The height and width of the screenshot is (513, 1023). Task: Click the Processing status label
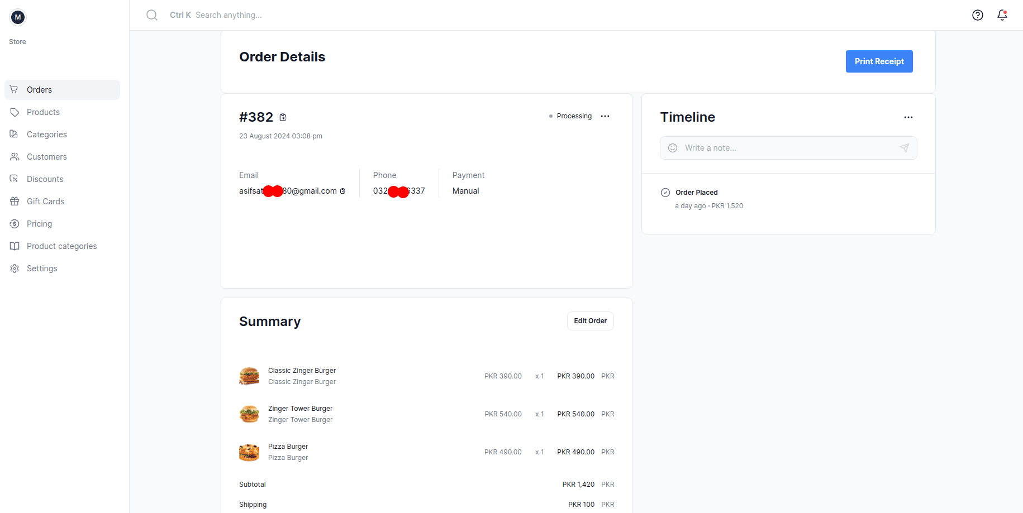click(574, 116)
